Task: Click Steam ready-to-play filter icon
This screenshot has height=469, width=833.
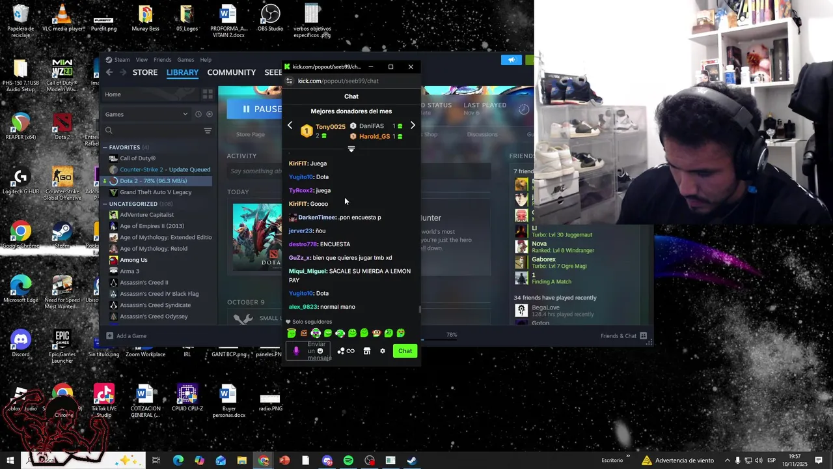Action: click(x=209, y=114)
